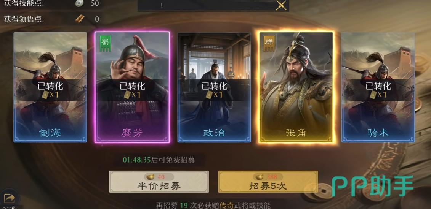Click the conversion token on 政治 card
The image size is (431, 209).
click(x=209, y=95)
